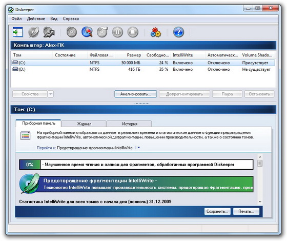The width and height of the screenshot is (287, 241).
Task: Click the 416 ГБ size cell
Action: point(134,69)
